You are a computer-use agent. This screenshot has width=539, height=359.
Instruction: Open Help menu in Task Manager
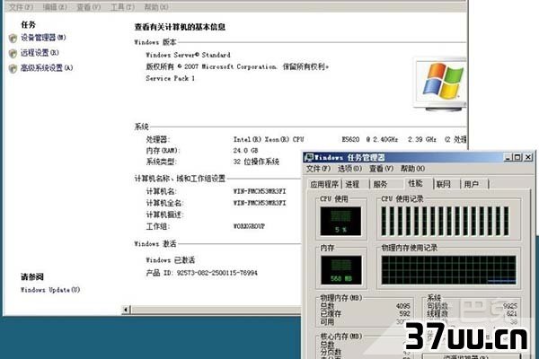[413, 169]
